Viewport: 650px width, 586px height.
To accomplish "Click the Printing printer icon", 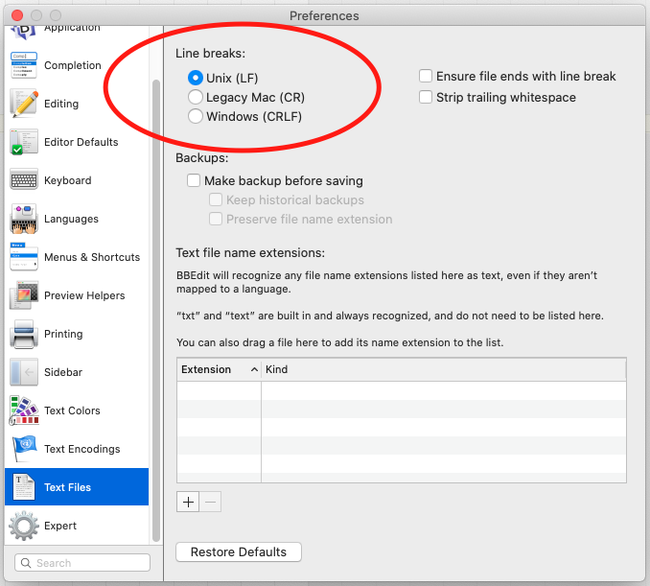I will click(24, 334).
